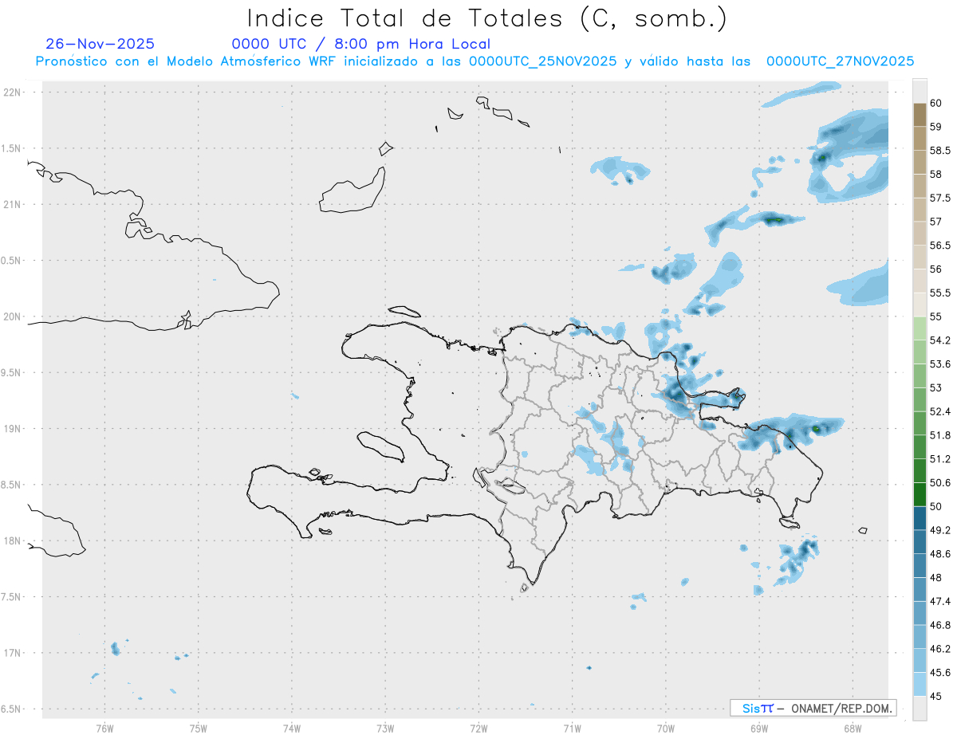Select the date label '26-Nov-2025'

click(x=100, y=44)
